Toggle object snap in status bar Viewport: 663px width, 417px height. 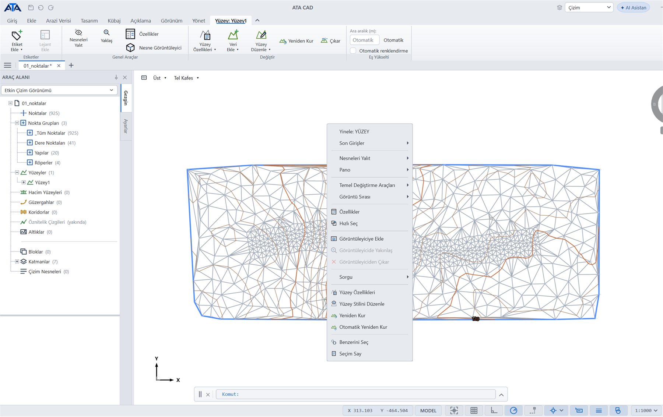click(x=553, y=410)
